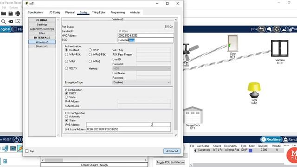The width and height of the screenshot is (297, 167).
Task: Select Static under IP Configuration
Action: click(66, 97)
